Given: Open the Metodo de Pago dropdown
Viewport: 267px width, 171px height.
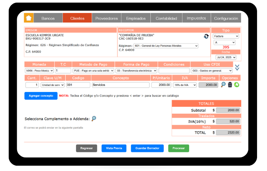Looking at the screenshot, I should pyautogui.click(x=93, y=71).
